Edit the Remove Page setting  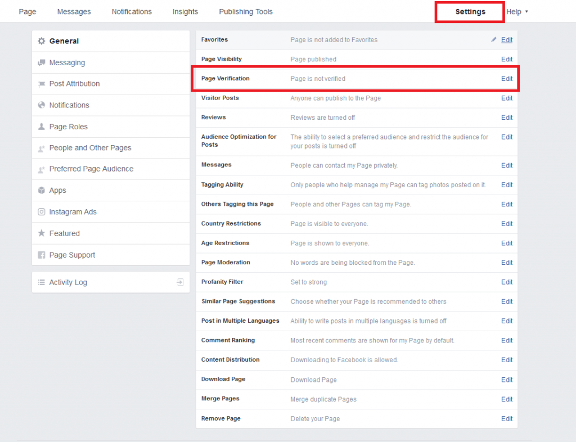pyautogui.click(x=507, y=419)
